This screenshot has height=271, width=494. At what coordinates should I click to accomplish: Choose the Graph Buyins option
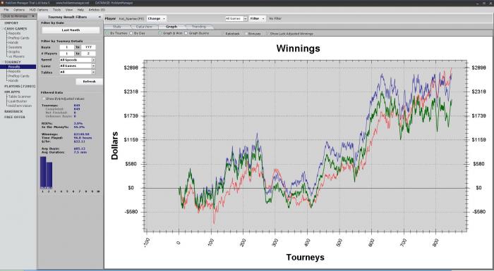(x=186, y=33)
